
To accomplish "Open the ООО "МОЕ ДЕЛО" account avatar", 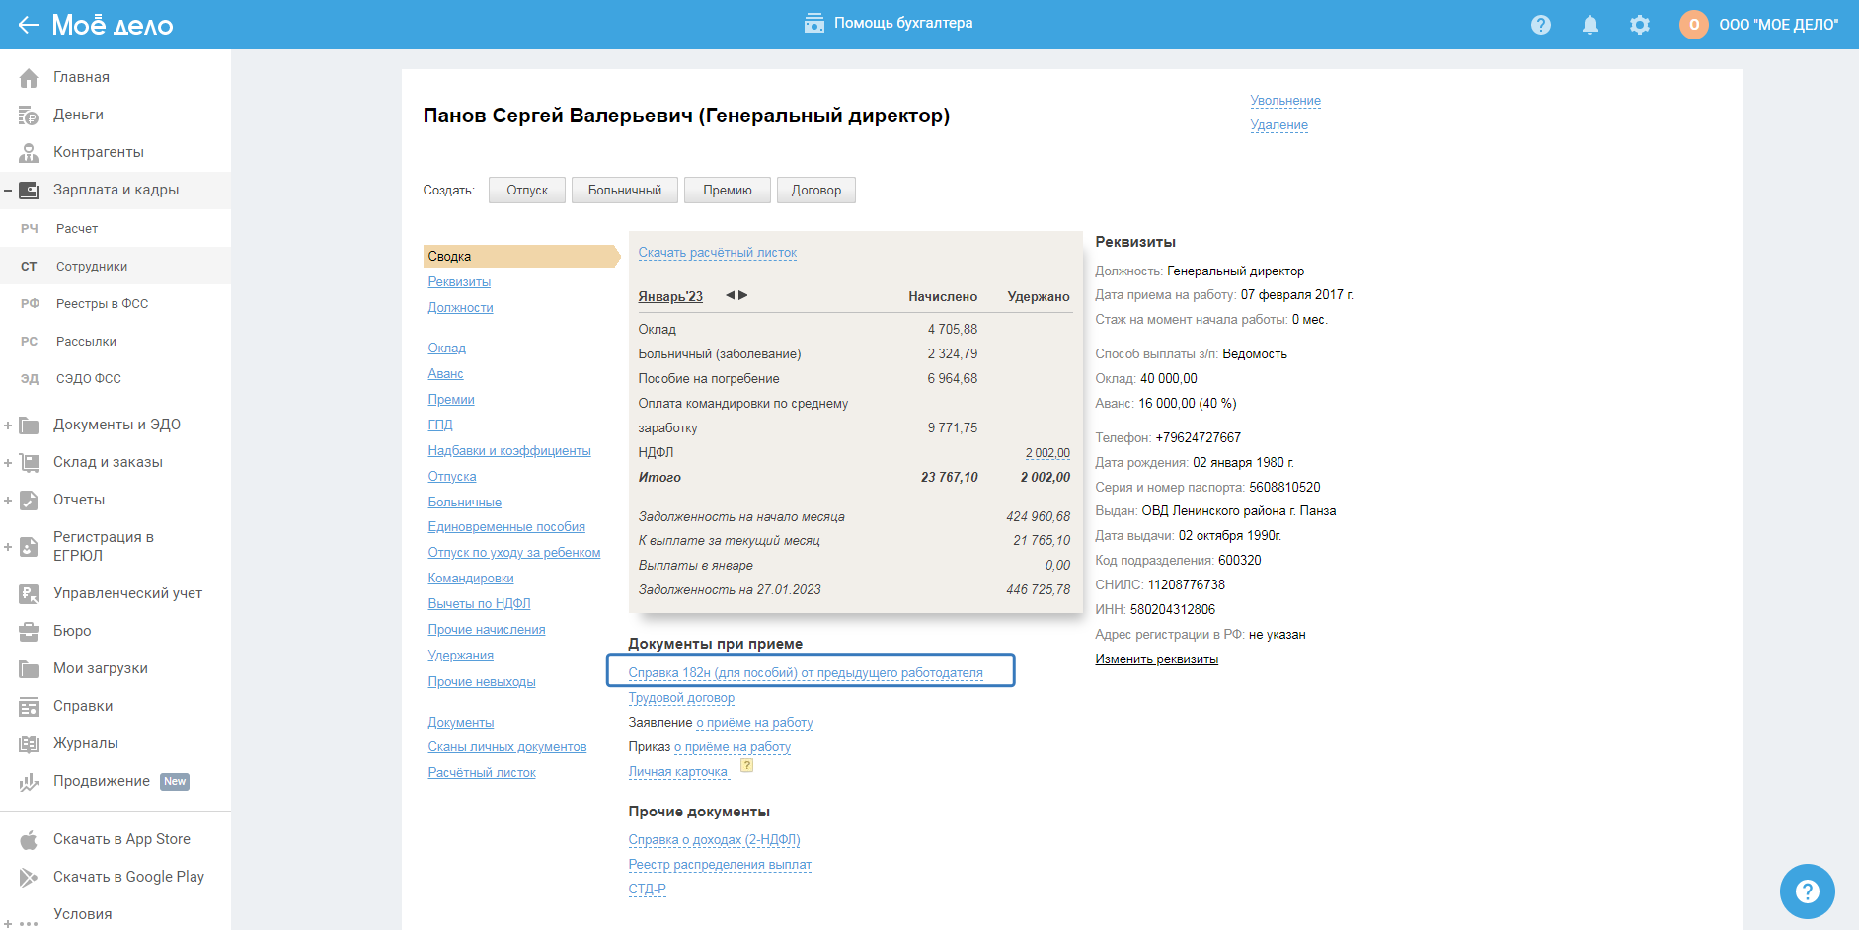I will (1693, 25).
